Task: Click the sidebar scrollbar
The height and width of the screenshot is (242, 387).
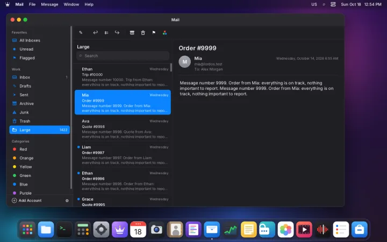Action: tap(71, 108)
